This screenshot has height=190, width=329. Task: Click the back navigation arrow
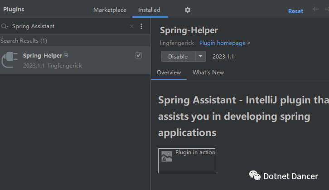[x=315, y=10]
